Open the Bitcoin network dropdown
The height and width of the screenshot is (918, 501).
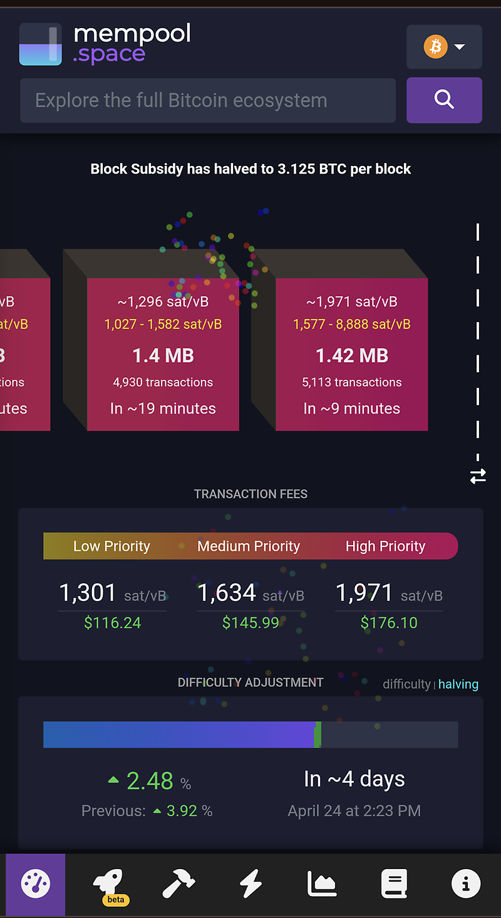tap(444, 47)
